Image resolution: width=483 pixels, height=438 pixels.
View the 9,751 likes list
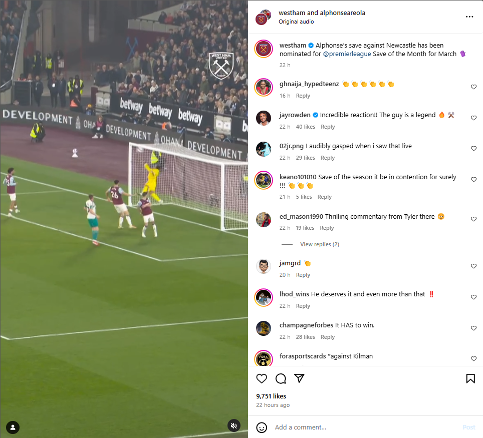point(271,396)
